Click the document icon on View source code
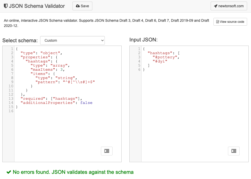 point(218,22)
